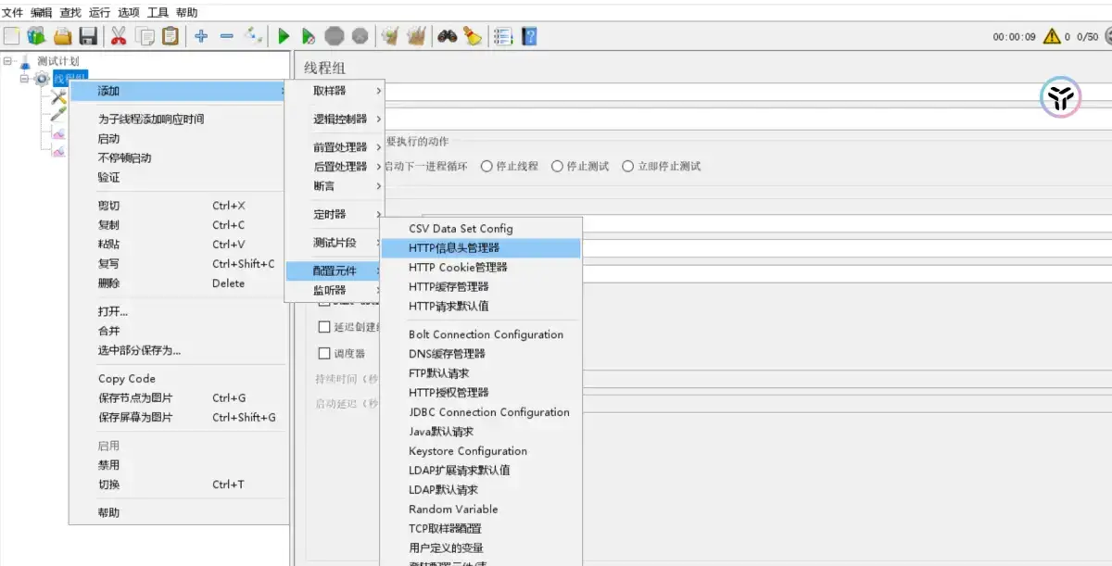The height and width of the screenshot is (566, 1112).
Task: Expand the 逻辑控制器 submenu
Action: pos(338,119)
